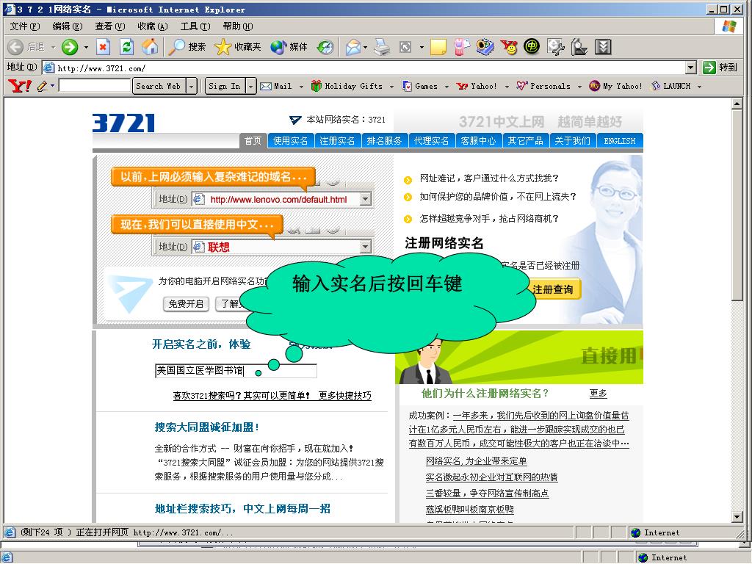Expand the Forward button history arrow
The height and width of the screenshot is (564, 752).
click(x=87, y=48)
